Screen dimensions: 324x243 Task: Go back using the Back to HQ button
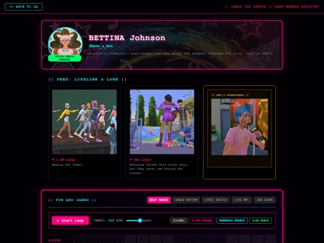(x=23, y=7)
